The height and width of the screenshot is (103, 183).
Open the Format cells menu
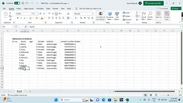(x=127, y=20)
